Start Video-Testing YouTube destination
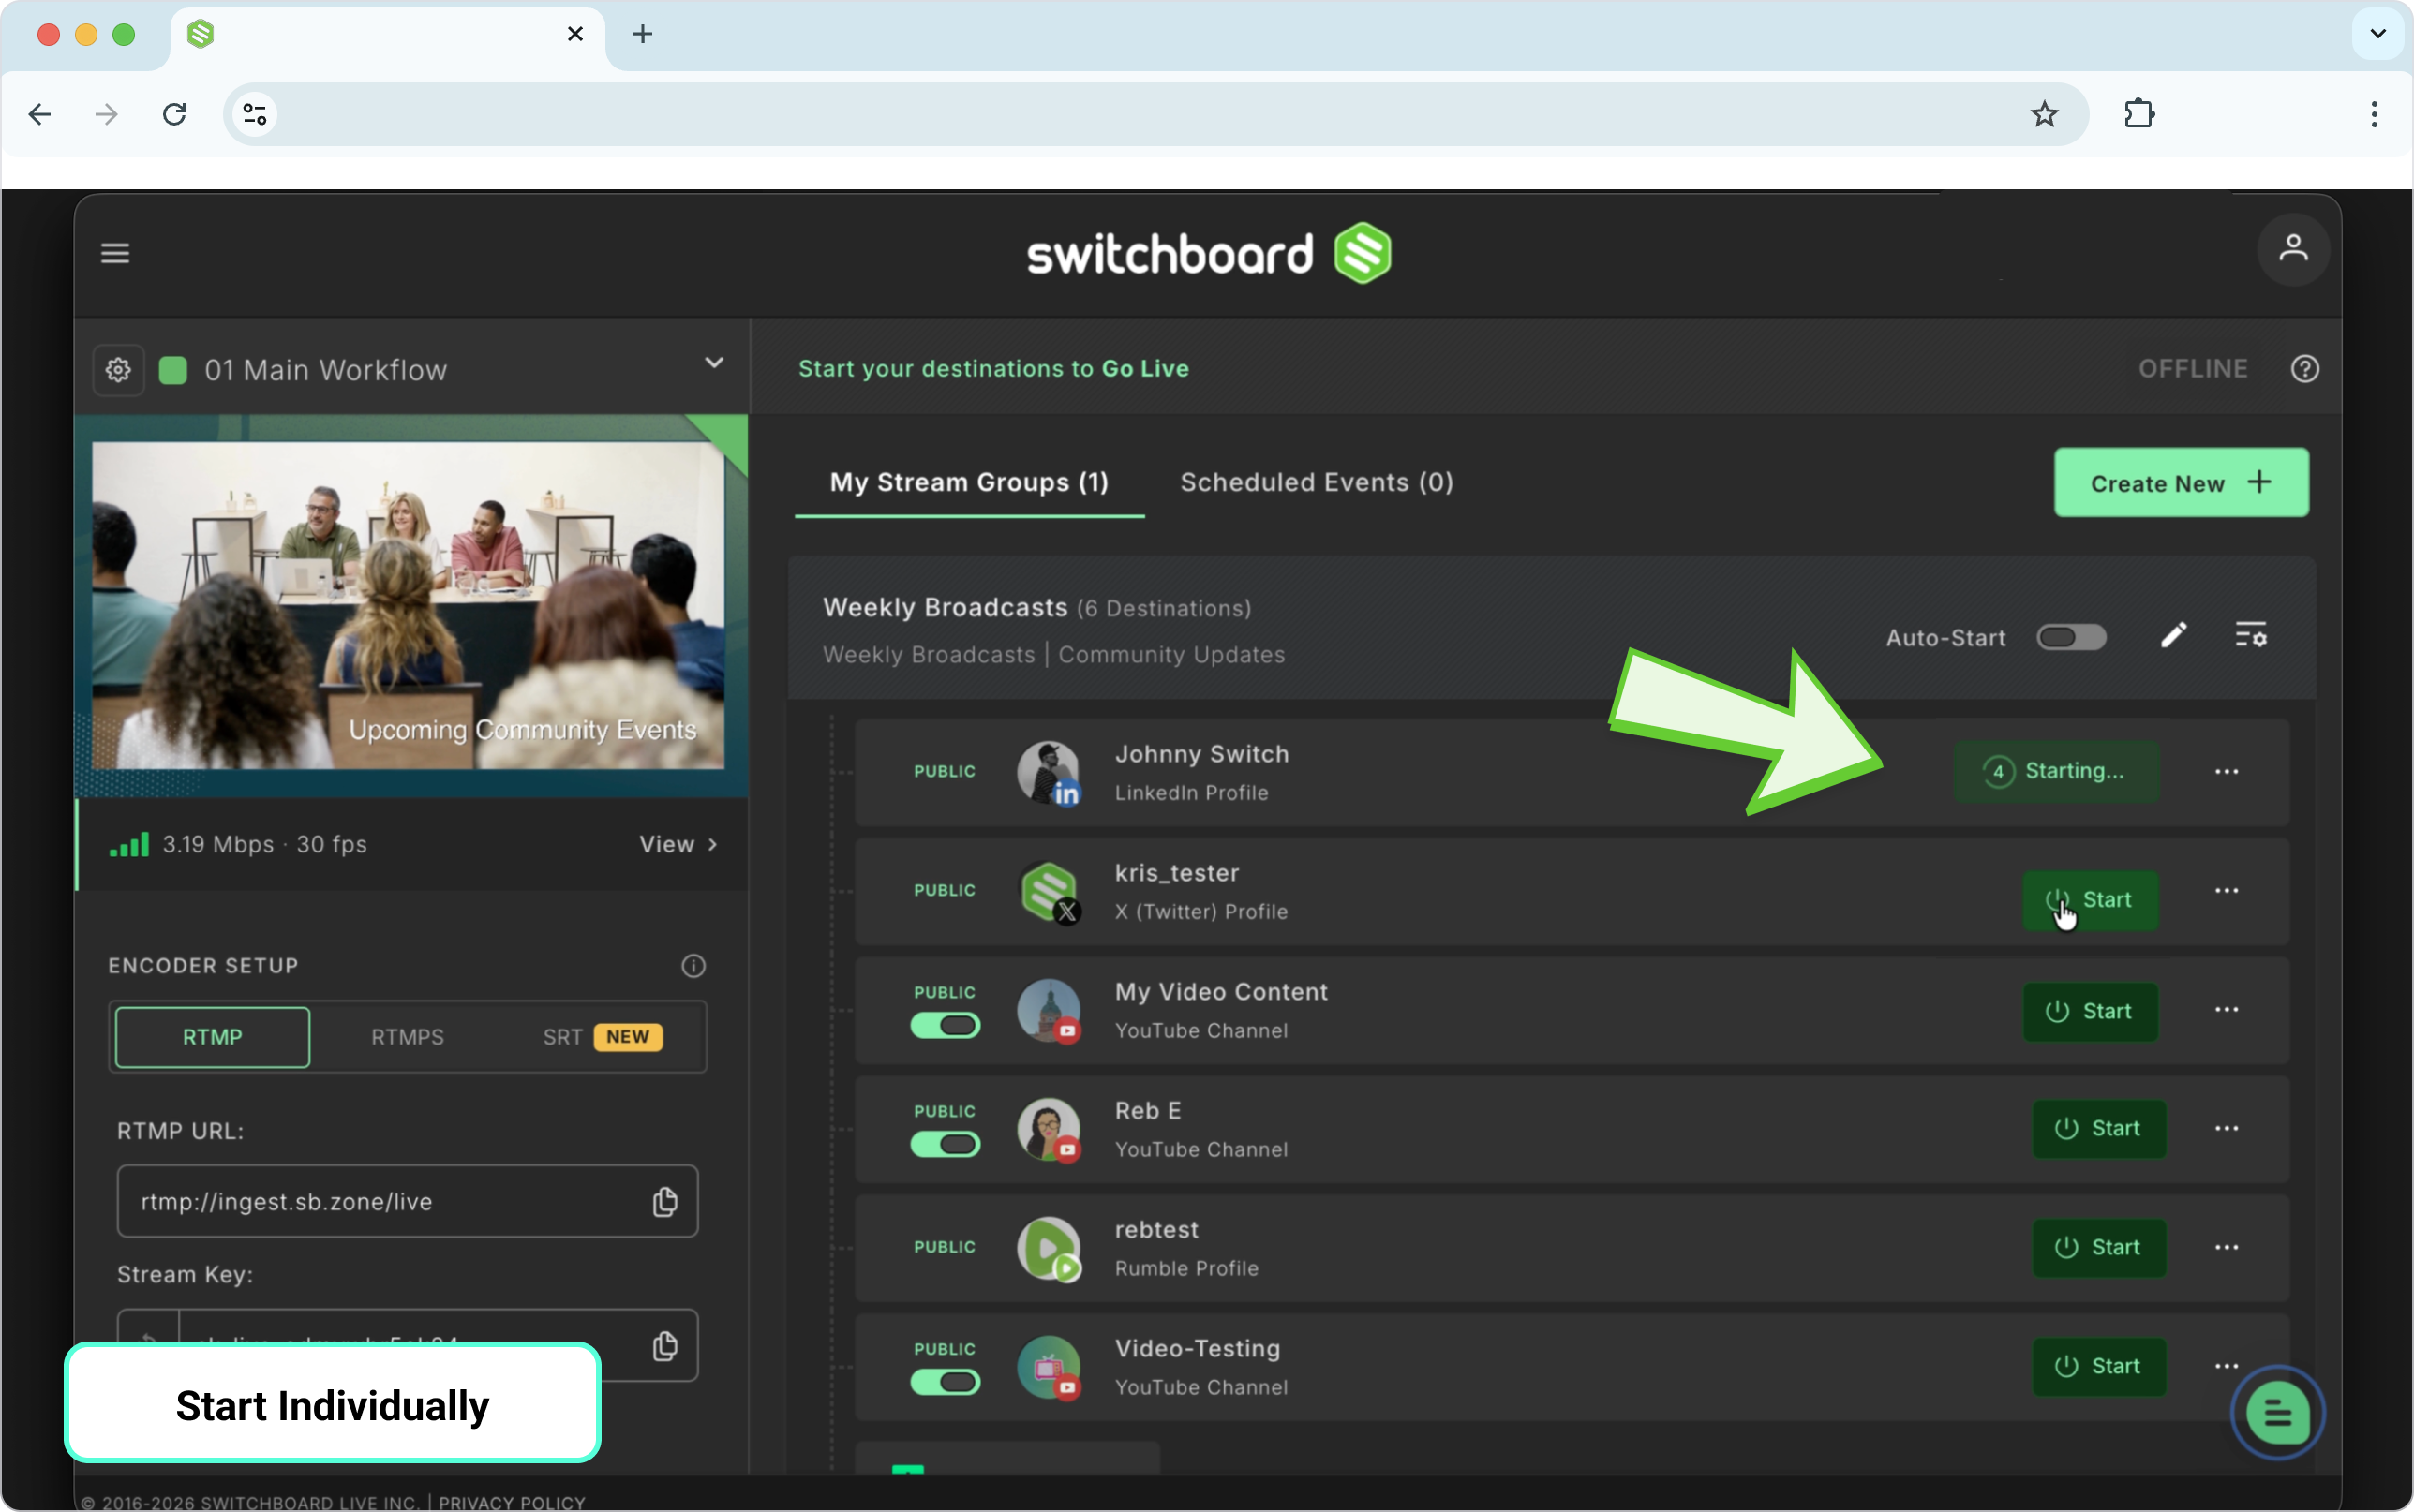2414x1512 pixels. coord(2099,1367)
